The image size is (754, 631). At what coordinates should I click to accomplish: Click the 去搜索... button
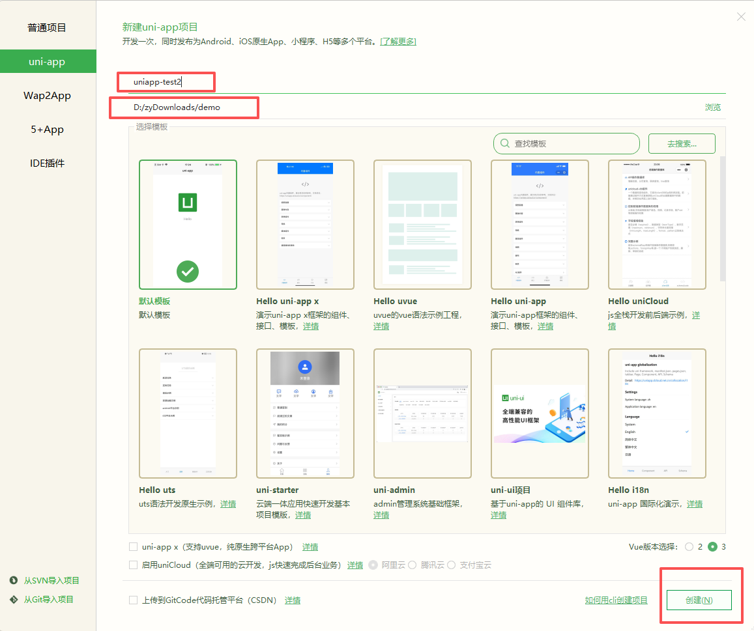tap(682, 143)
